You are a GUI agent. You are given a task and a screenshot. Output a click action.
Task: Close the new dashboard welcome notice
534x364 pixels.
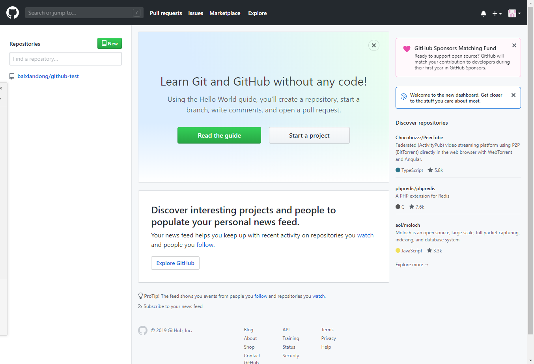tap(513, 95)
